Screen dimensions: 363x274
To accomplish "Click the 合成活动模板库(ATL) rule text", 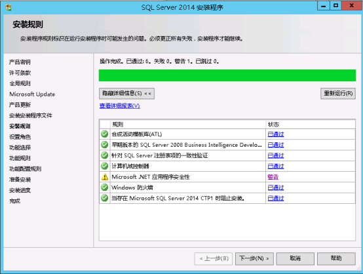I will tap(137, 134).
